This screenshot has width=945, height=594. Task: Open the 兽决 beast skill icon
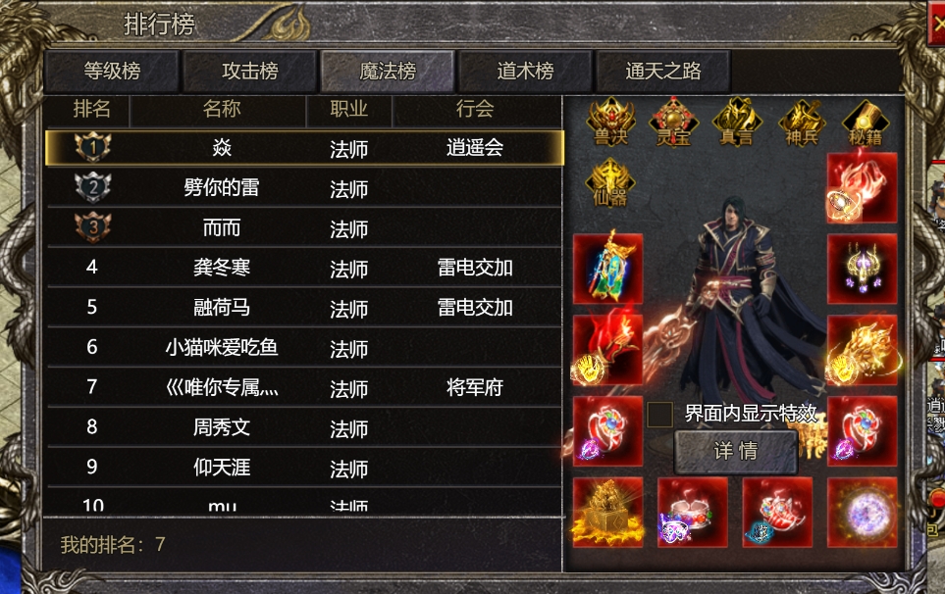coord(610,123)
